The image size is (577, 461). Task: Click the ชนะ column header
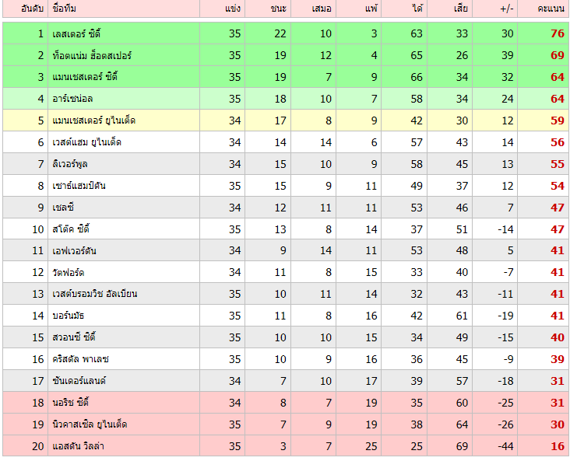279,9
